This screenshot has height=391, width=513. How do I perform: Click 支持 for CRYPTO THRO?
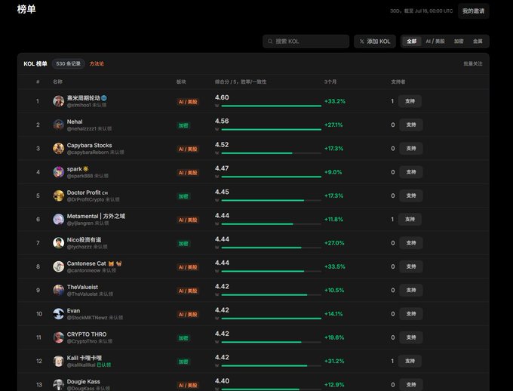coord(411,337)
